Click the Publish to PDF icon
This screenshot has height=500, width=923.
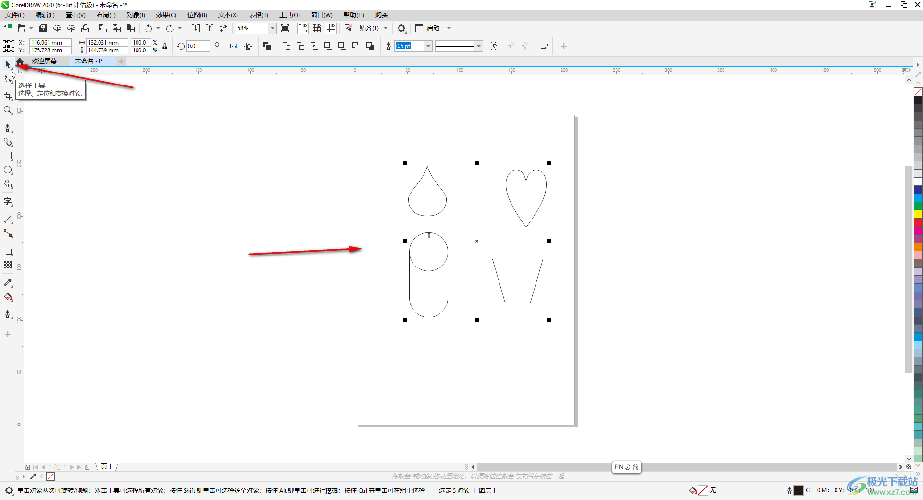point(223,28)
